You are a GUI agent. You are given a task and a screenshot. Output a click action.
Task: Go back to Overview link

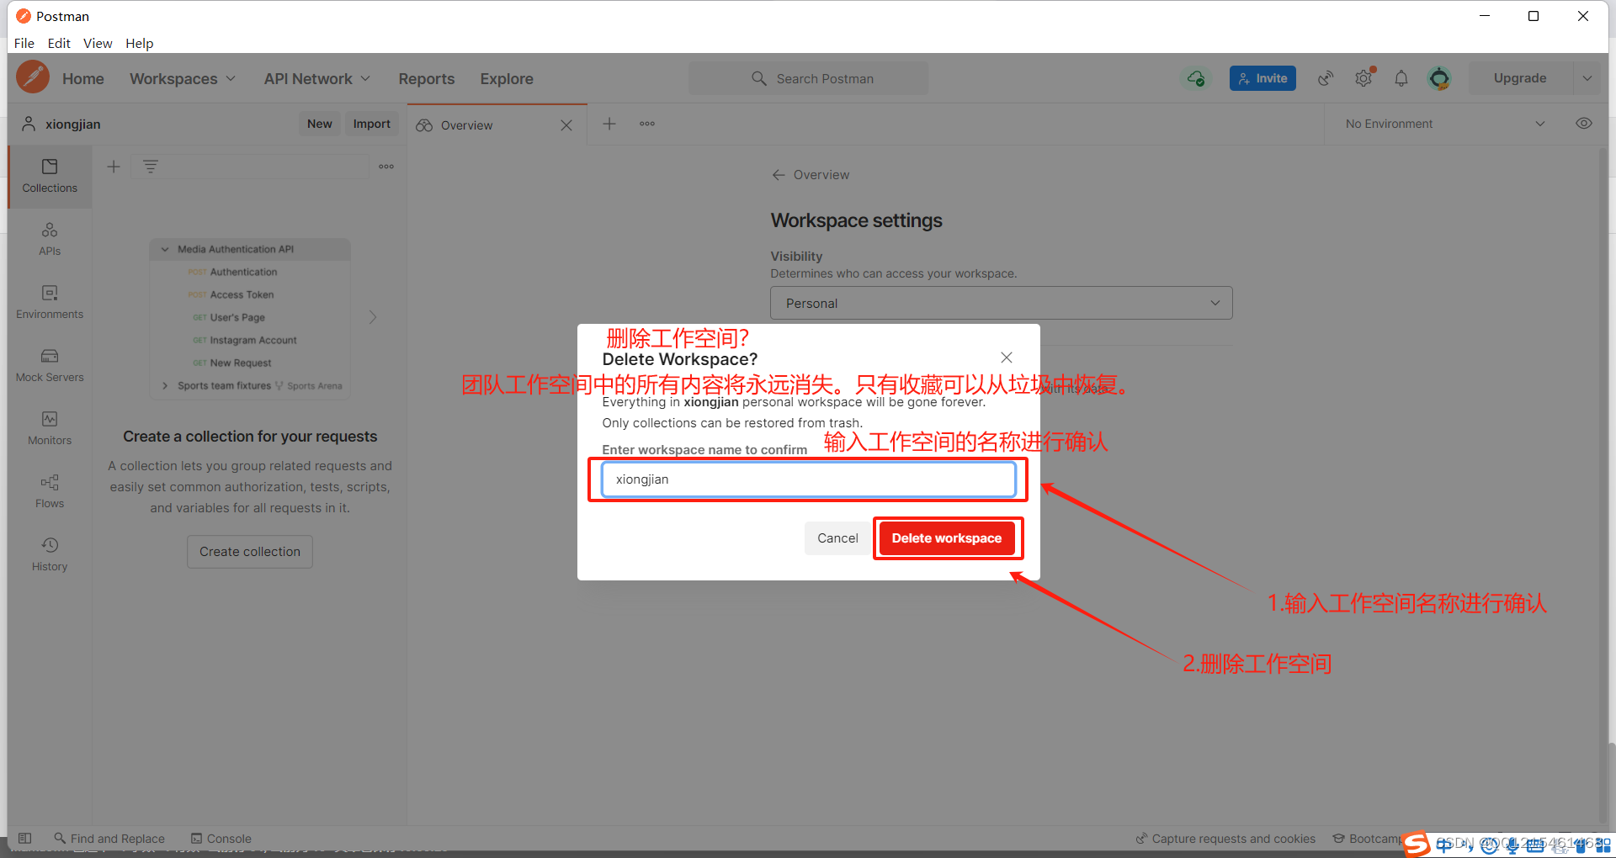(811, 175)
